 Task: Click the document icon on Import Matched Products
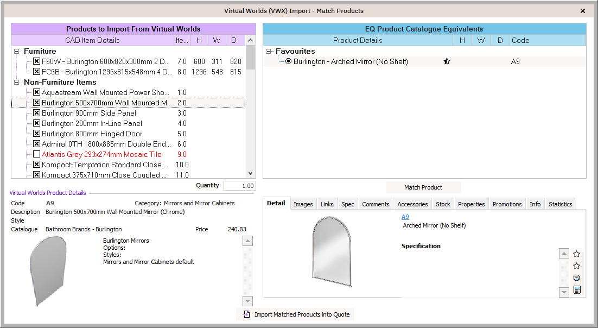[246, 314]
